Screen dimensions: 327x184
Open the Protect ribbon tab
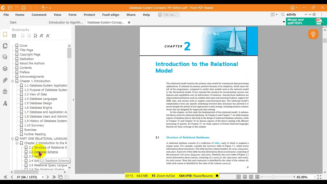pos(89,15)
